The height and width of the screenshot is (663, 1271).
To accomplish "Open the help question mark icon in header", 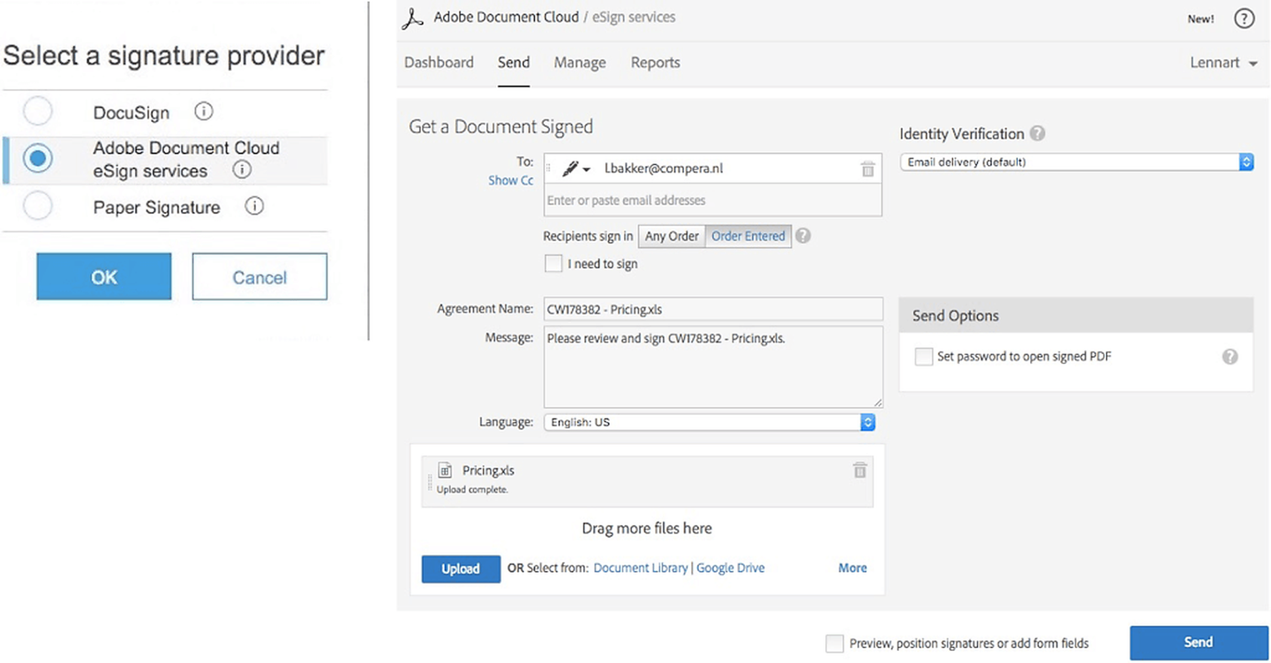I will (x=1244, y=19).
